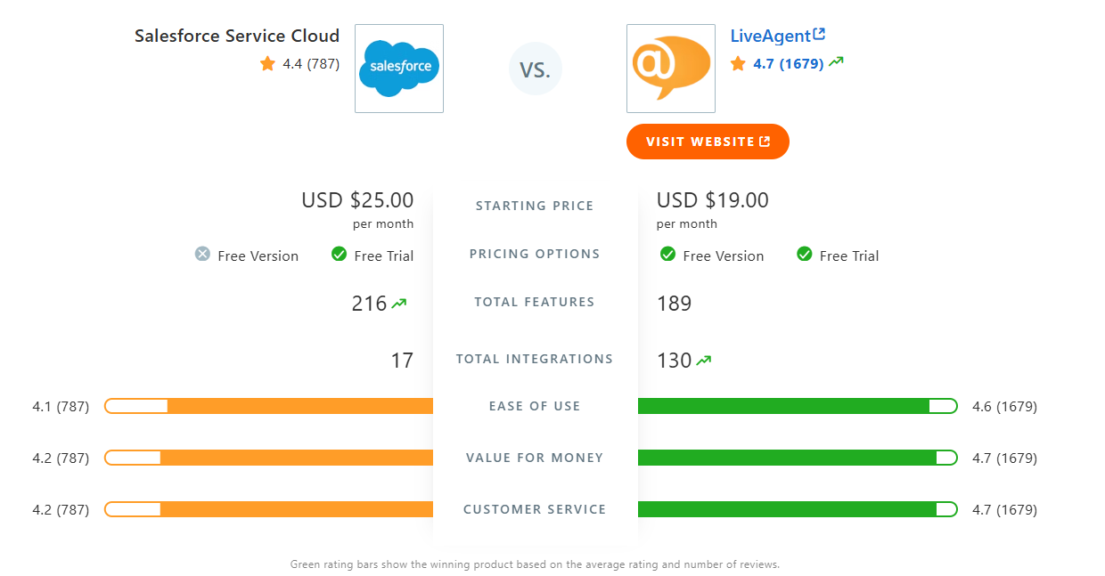
Task: Click the green trend arrow next to 130
Action: [x=704, y=359]
